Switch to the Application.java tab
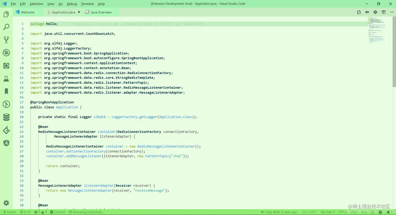 (x=63, y=12)
